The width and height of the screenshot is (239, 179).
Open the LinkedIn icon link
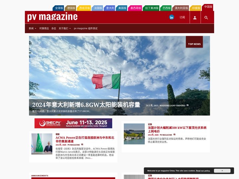pos(172,17)
